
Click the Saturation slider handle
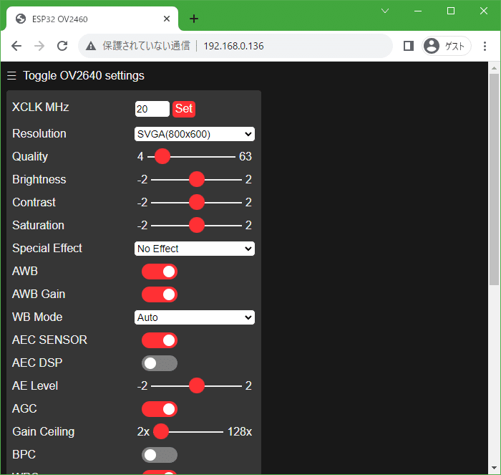pyautogui.click(x=197, y=226)
